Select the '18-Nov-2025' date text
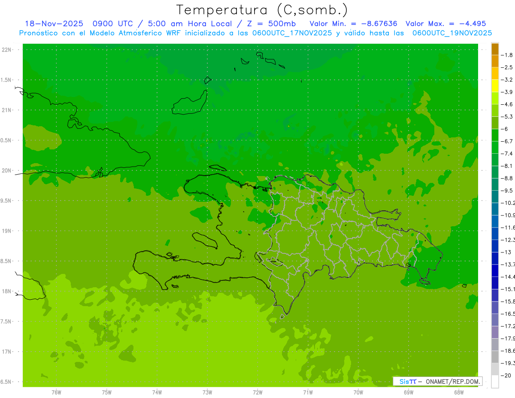This screenshot has width=515, height=398. [54, 24]
